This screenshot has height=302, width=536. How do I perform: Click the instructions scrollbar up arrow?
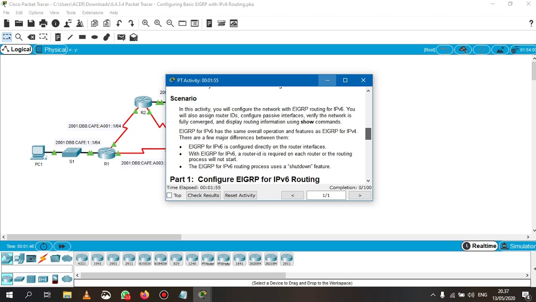tap(368, 91)
